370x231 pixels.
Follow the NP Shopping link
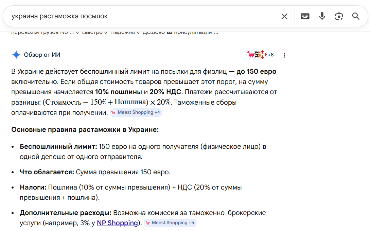[x=118, y=223]
